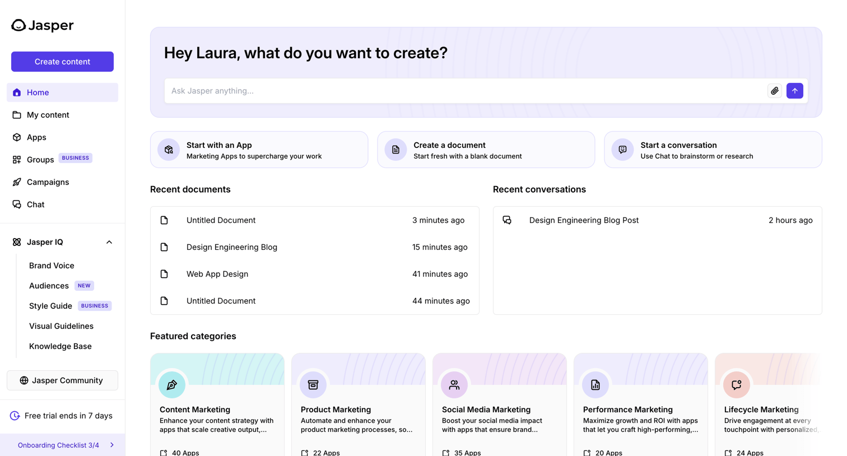Click the file icon beside the 3-minutes-ago Untitled Document
This screenshot has width=847, height=456.
point(164,220)
